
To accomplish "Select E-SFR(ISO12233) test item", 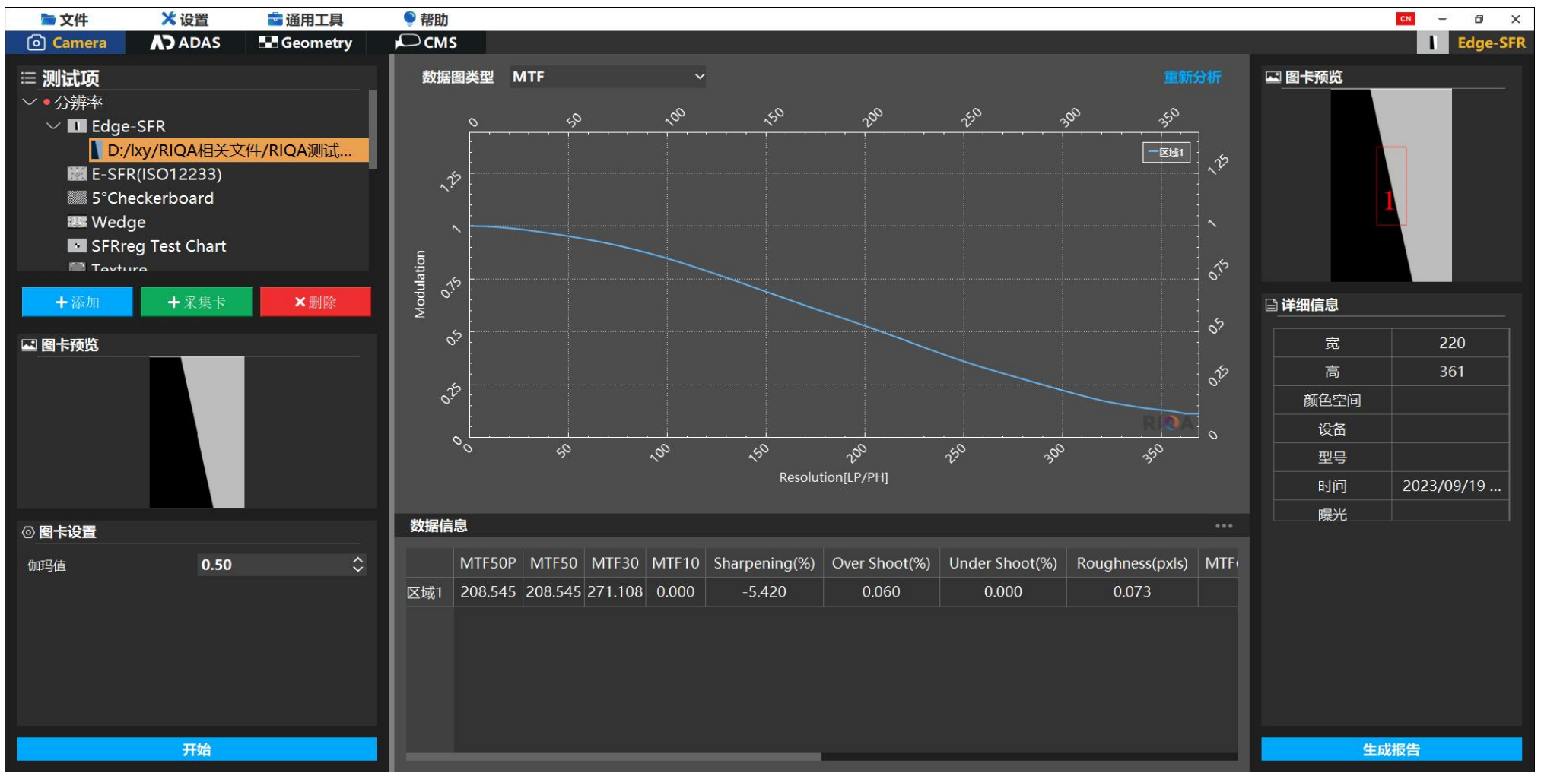I will pyautogui.click(x=156, y=174).
